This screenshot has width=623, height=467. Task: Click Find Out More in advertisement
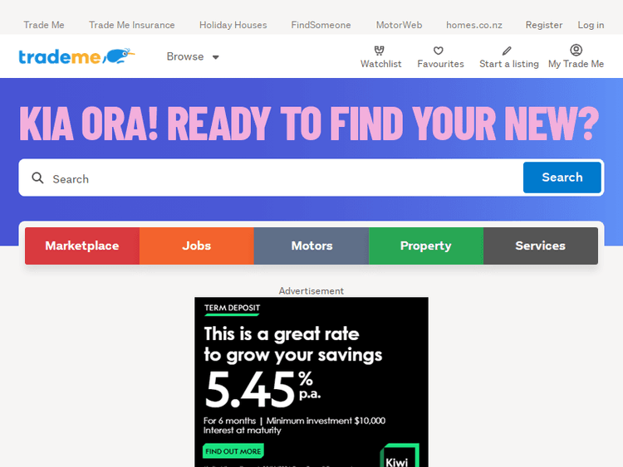click(x=233, y=451)
